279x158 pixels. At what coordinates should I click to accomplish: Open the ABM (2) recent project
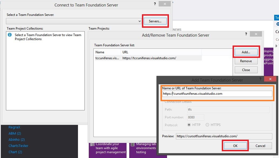15,133
